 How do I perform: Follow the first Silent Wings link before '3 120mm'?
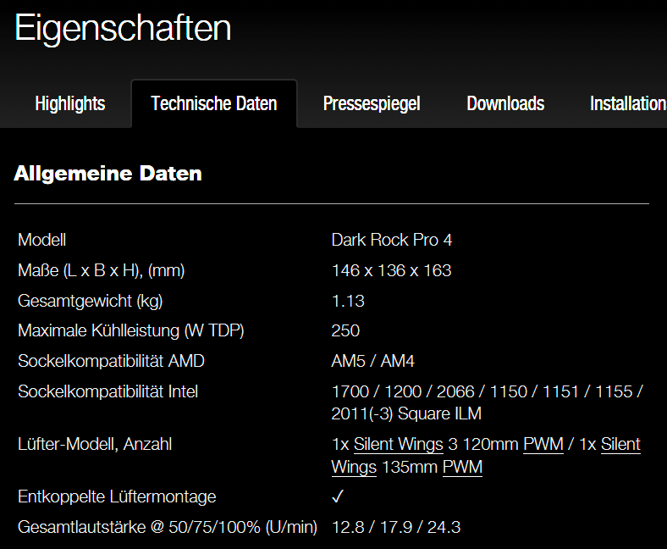click(x=398, y=444)
